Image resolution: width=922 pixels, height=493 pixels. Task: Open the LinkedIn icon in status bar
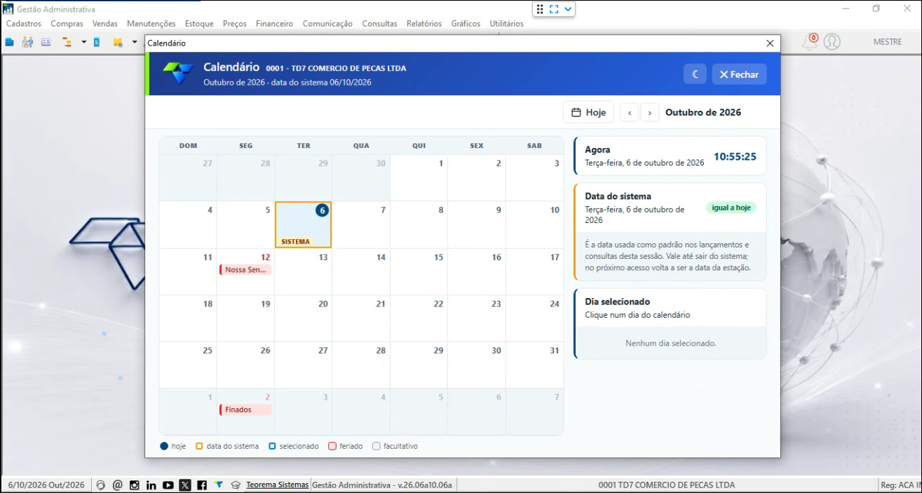pyautogui.click(x=151, y=485)
